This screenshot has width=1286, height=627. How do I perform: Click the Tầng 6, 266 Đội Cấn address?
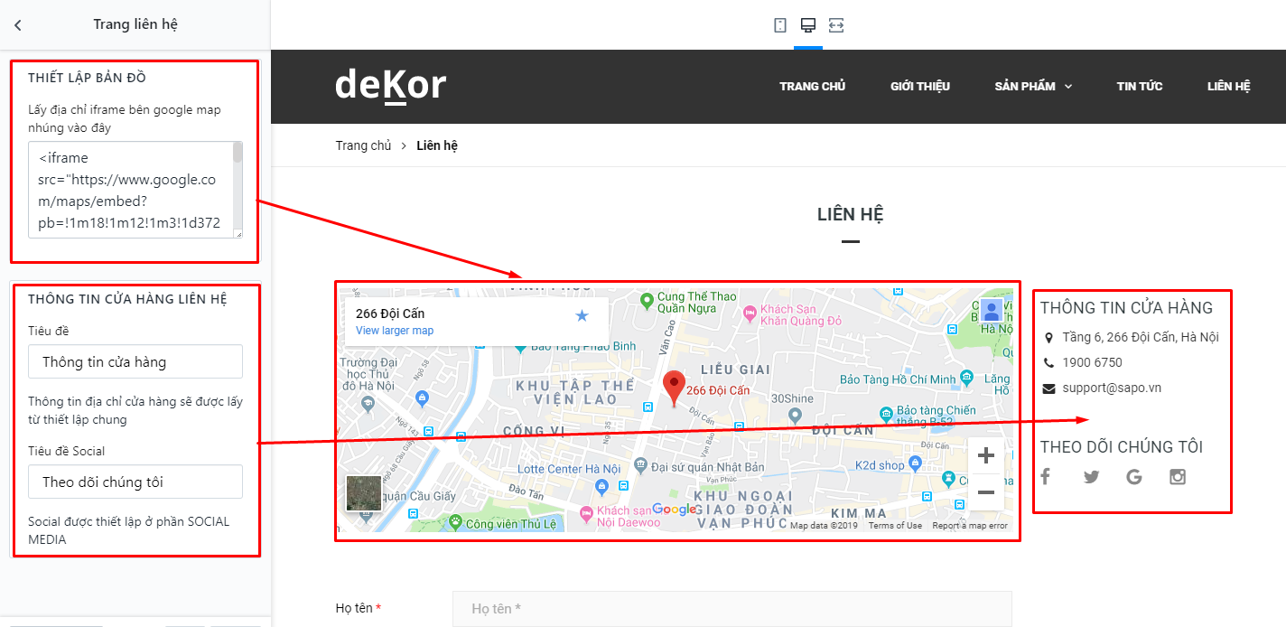(x=1141, y=337)
